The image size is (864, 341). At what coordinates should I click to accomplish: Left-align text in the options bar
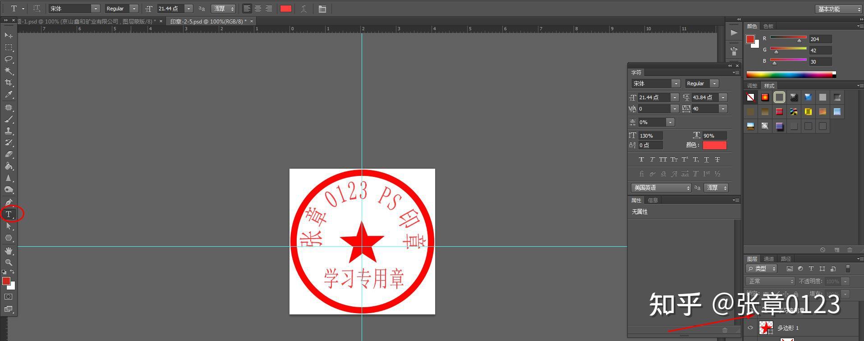[x=247, y=9]
